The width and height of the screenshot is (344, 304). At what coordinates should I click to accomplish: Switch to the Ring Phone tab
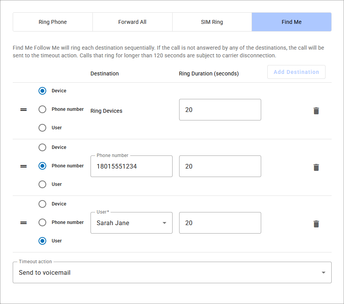(x=53, y=22)
